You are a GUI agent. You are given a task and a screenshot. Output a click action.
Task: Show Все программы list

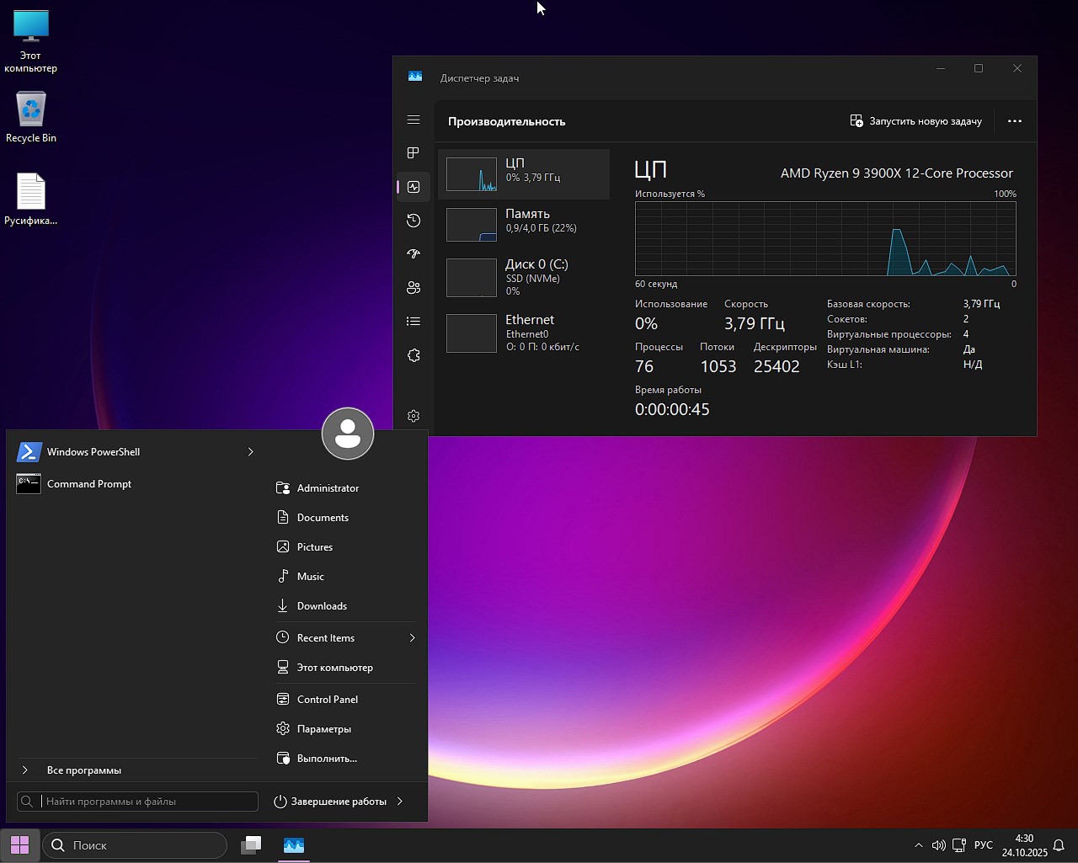84,770
